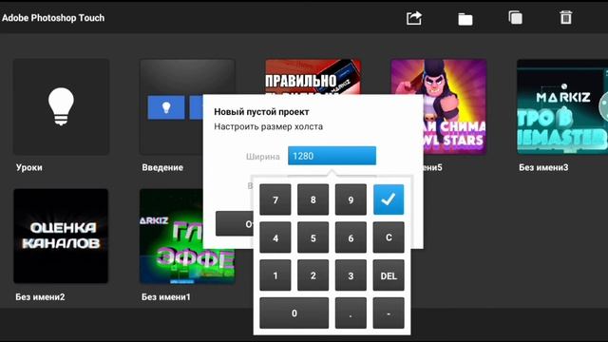Open the Уроки lightbulb tile
This screenshot has height=342, width=608.
coord(61,106)
